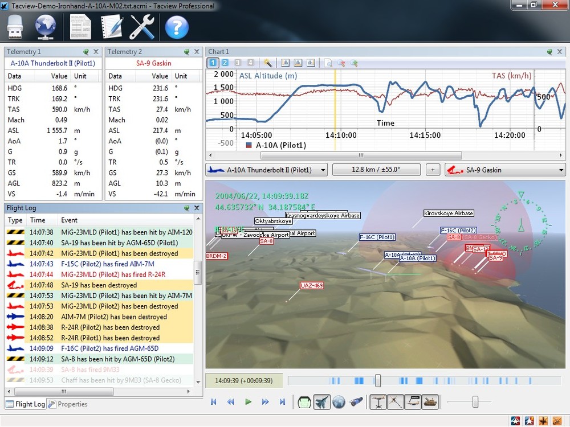Click the white star with orange burst status icon
570x427 pixels.
click(530, 421)
